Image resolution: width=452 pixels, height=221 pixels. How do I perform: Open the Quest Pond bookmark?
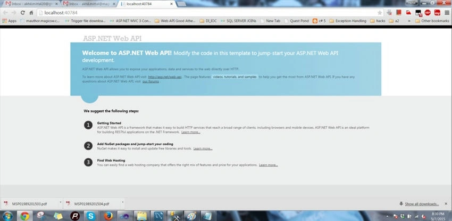tap(296, 21)
